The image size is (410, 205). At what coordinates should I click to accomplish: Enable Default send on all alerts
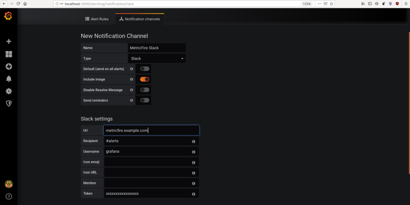click(x=145, y=69)
